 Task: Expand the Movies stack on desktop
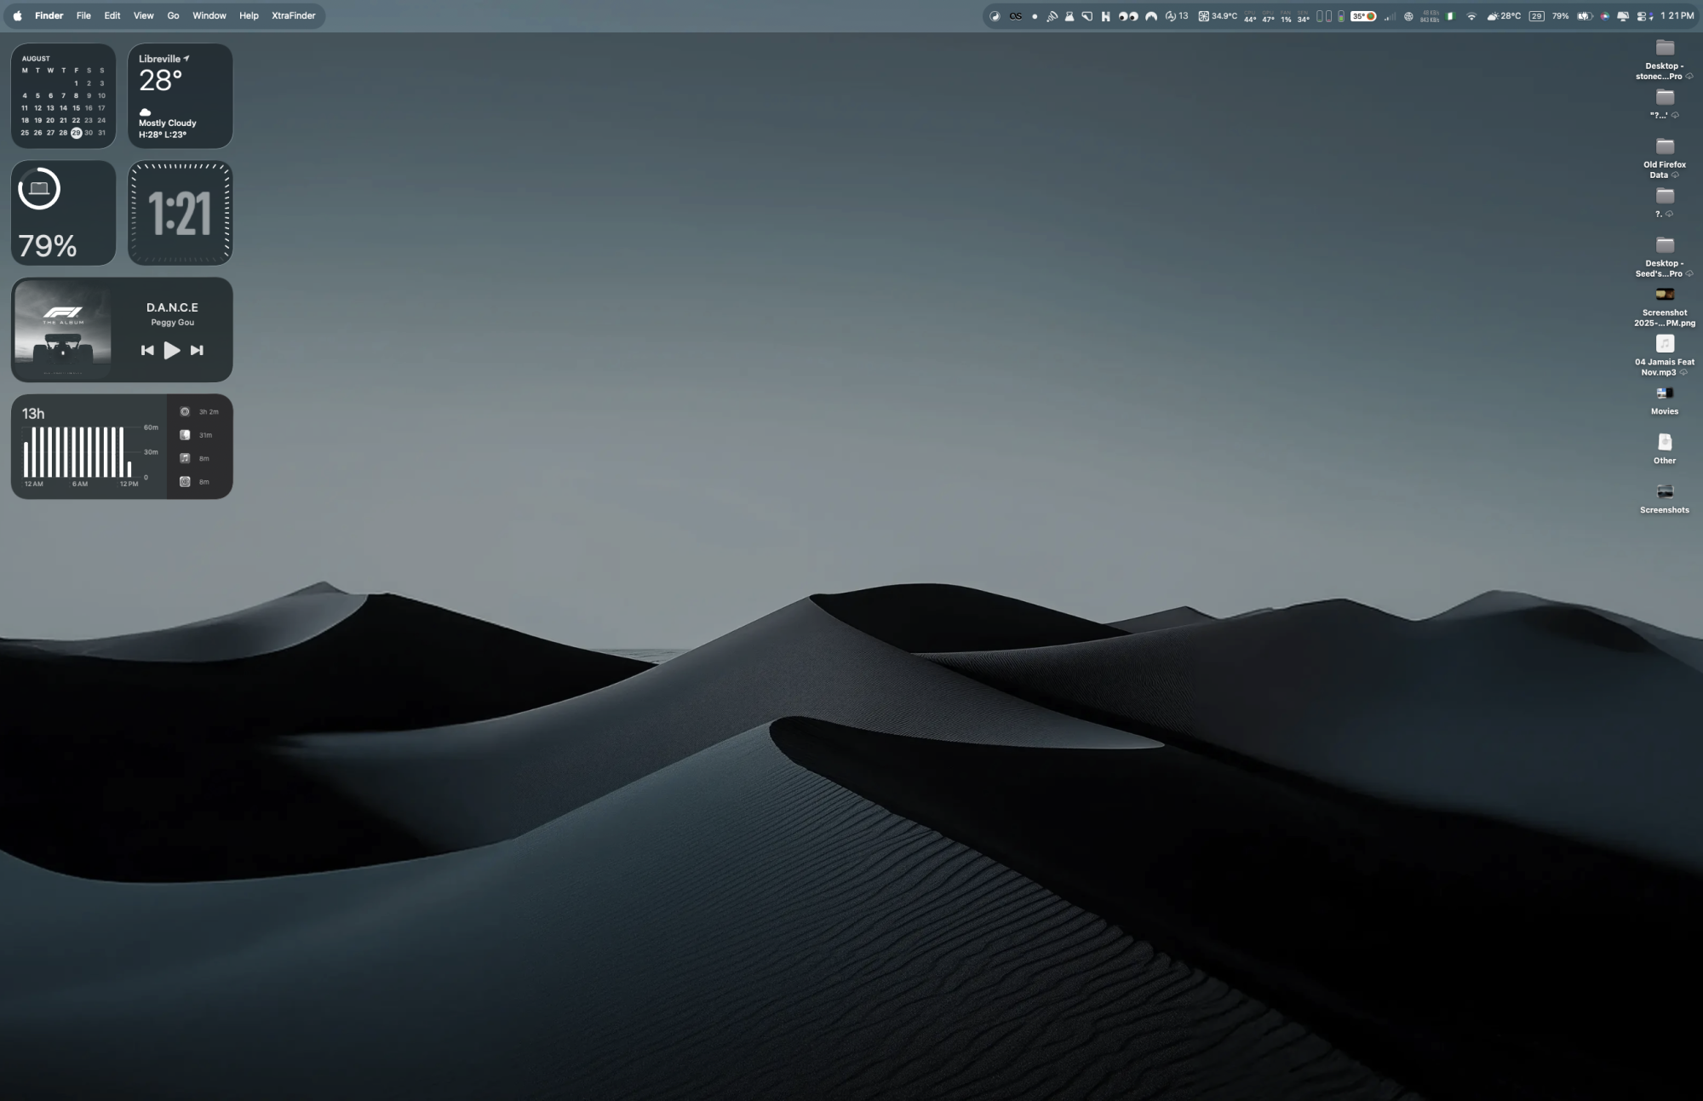(1665, 393)
